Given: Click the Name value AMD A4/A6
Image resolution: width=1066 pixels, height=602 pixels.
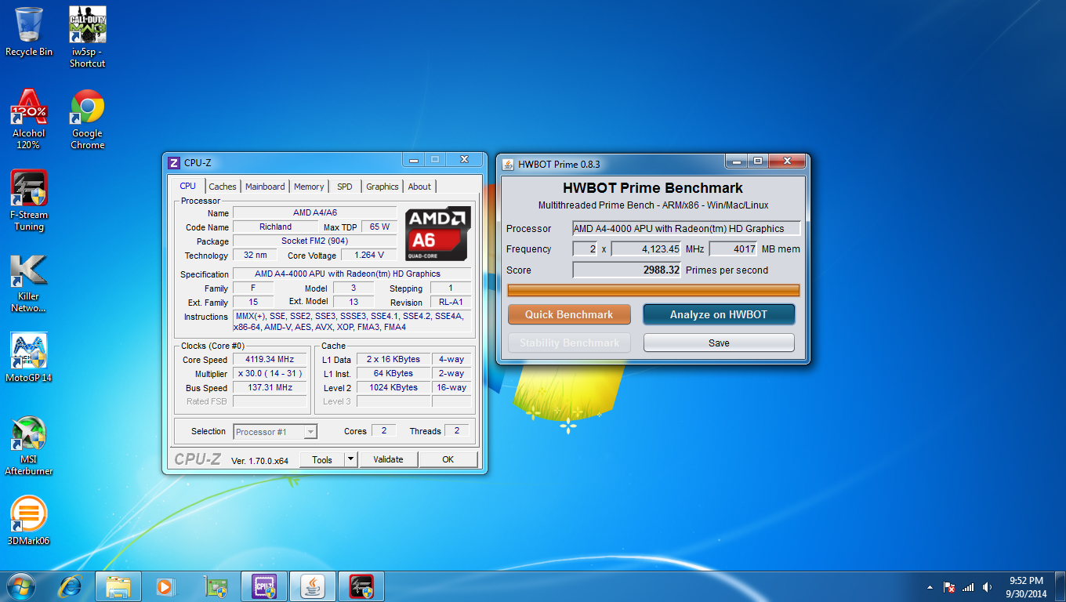Looking at the screenshot, I should [x=315, y=212].
